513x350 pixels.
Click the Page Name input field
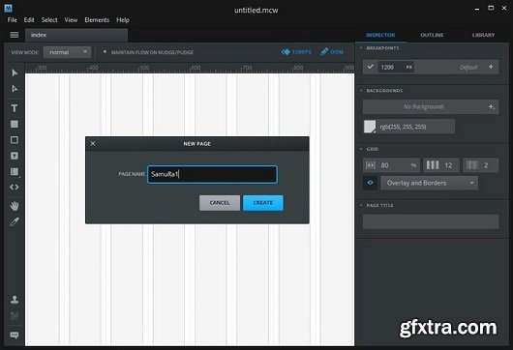(212, 174)
